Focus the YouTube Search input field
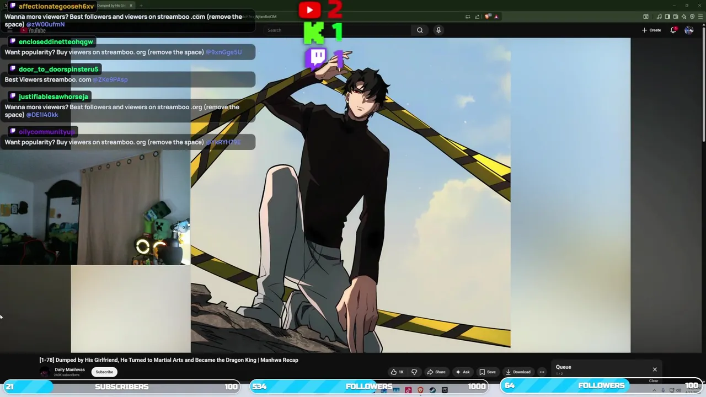 [338, 30]
